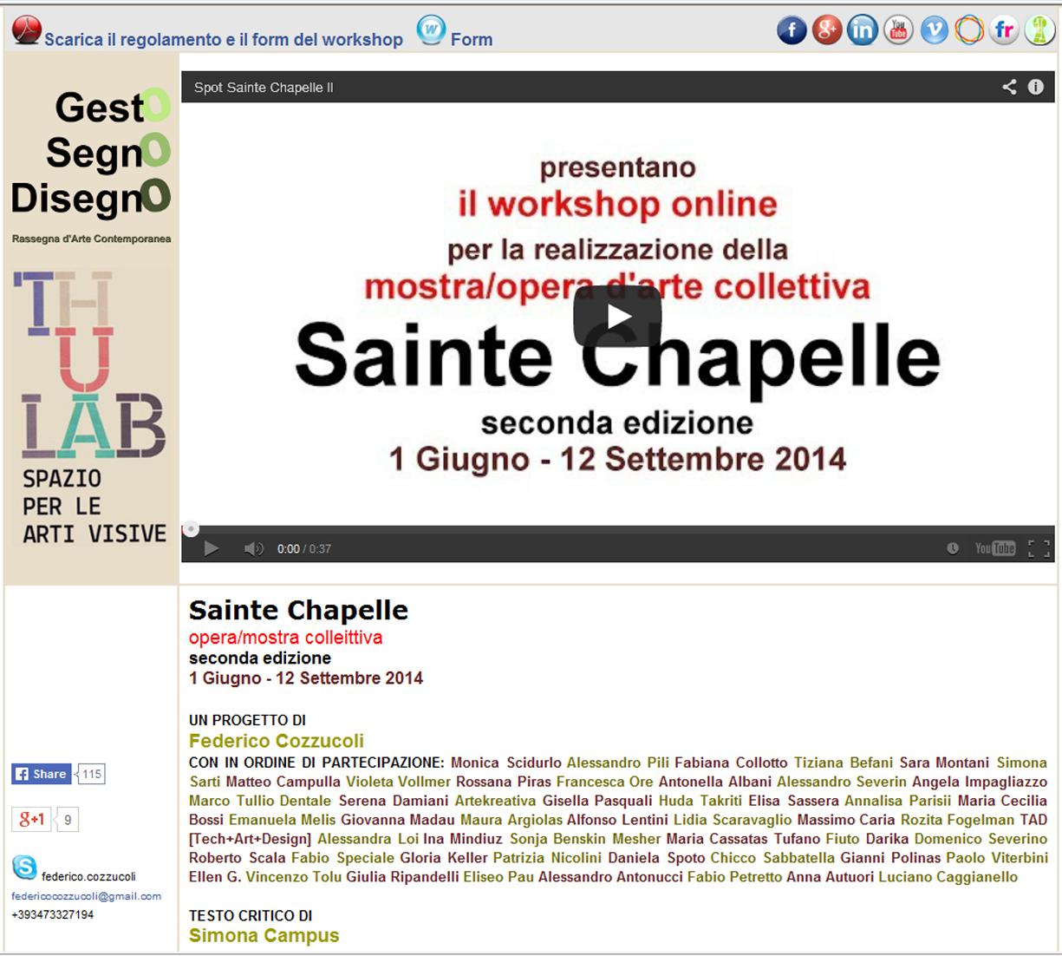Viewport: 1062px width, 956px height.
Task: Download the regolamento workshop PDF link
Action: point(224,39)
